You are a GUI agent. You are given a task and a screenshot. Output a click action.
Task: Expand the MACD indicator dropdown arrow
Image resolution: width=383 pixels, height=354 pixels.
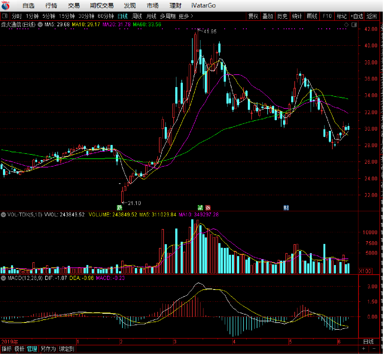point(4,278)
